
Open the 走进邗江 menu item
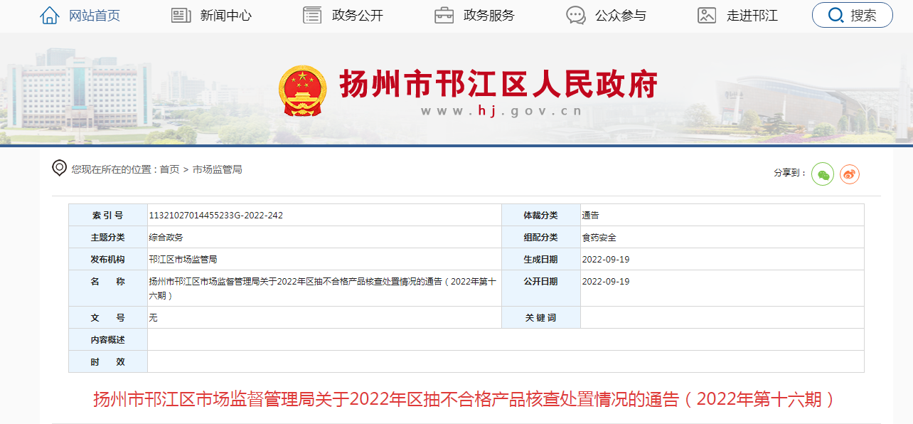(x=751, y=15)
